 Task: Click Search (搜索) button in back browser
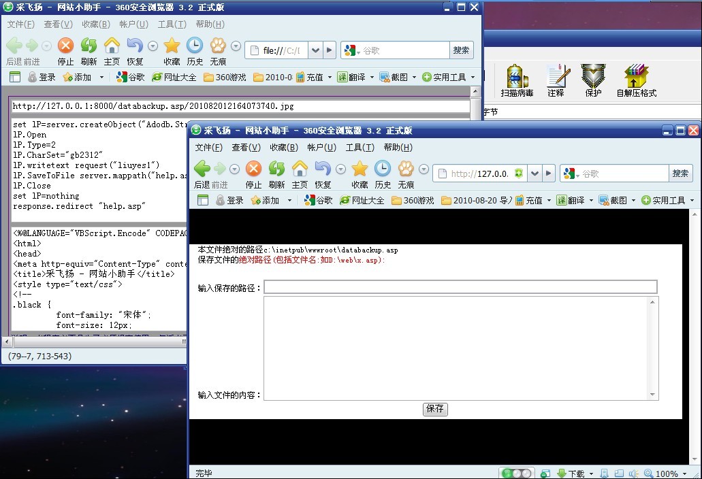click(x=461, y=50)
